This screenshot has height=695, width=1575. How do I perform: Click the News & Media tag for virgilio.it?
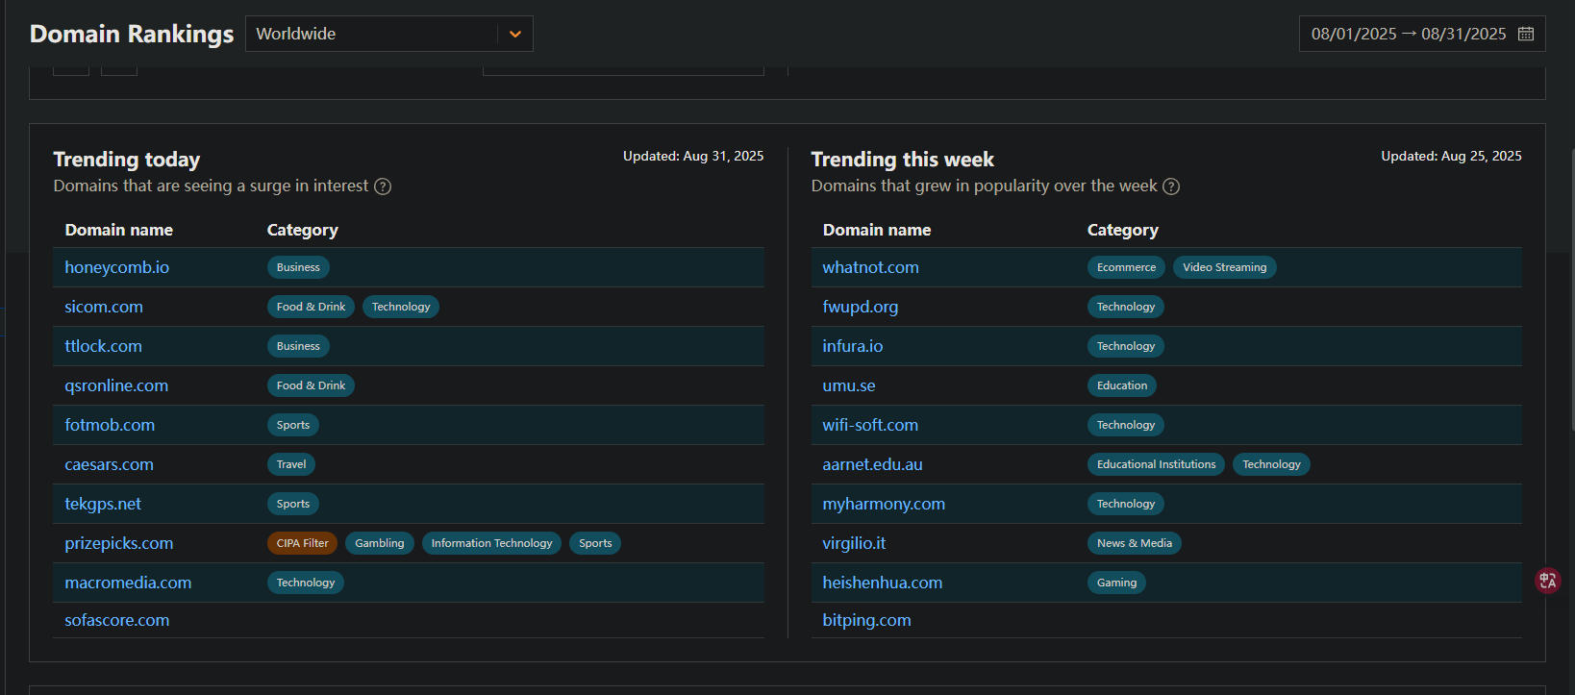[x=1134, y=543]
